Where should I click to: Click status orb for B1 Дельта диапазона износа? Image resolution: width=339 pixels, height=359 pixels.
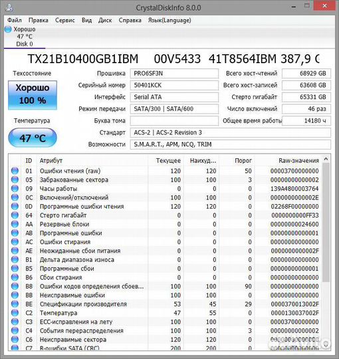coord(15,260)
